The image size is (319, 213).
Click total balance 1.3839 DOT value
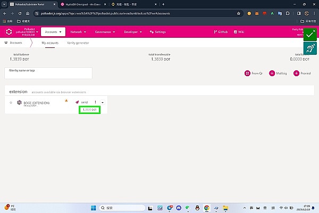tap(20, 59)
